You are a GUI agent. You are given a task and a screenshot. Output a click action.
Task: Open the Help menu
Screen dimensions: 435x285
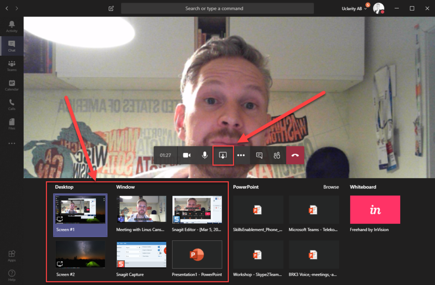11,276
